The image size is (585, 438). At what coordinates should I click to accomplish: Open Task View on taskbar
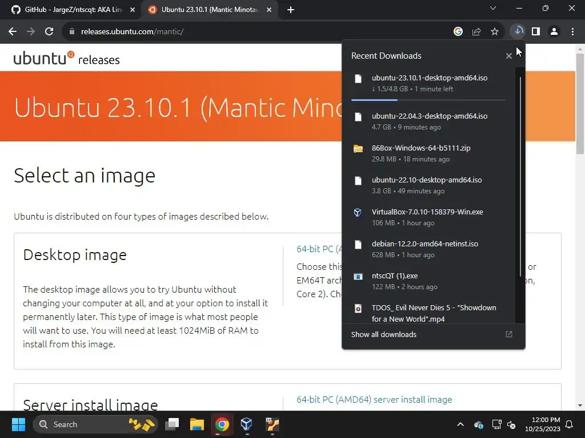172,424
